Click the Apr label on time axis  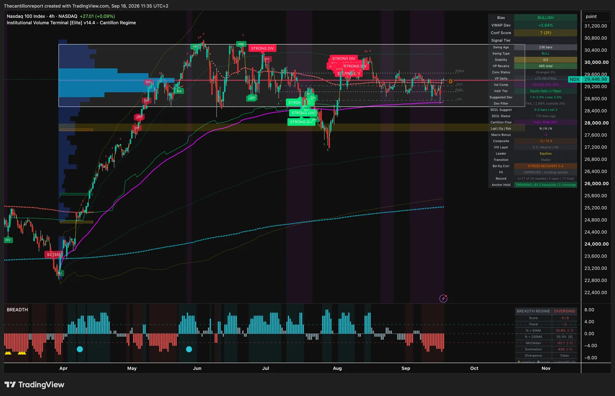point(64,368)
